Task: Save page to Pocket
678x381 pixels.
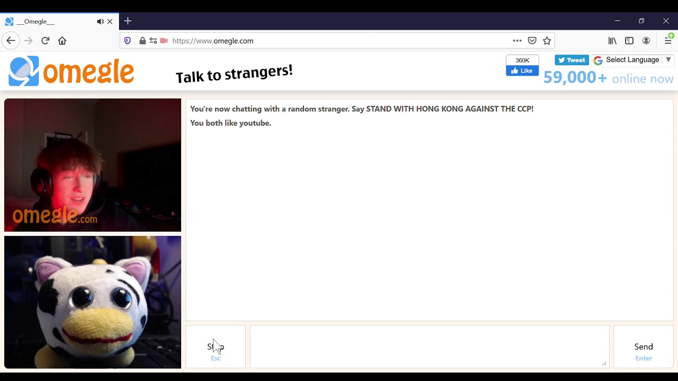Action: pyautogui.click(x=532, y=41)
